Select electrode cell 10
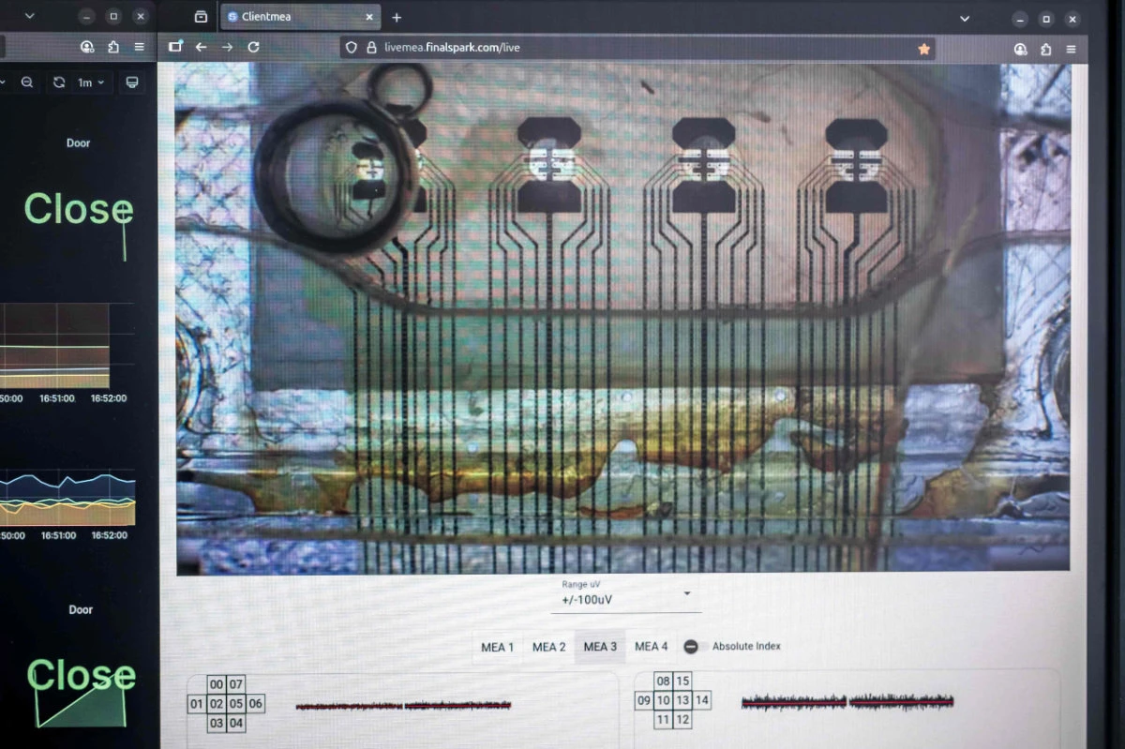Screen dimensions: 1125x749 pos(664,700)
